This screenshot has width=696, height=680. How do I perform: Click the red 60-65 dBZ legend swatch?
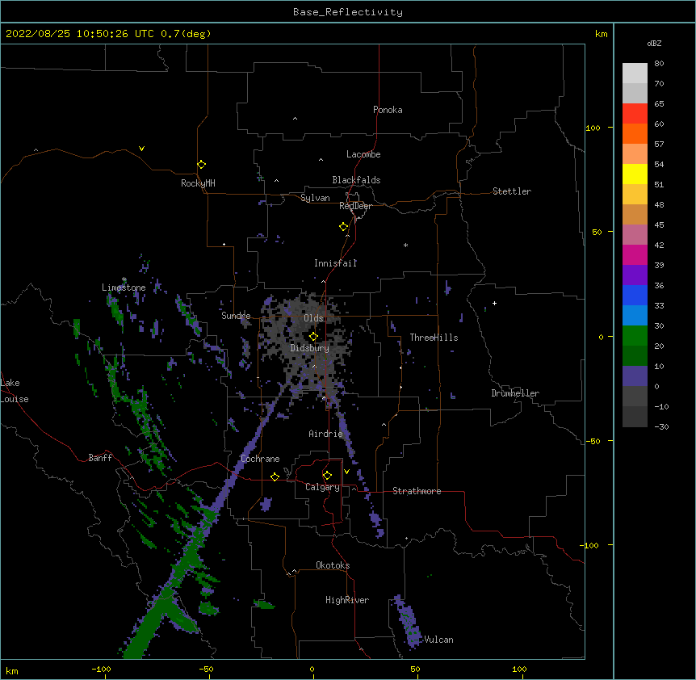pyautogui.click(x=635, y=114)
